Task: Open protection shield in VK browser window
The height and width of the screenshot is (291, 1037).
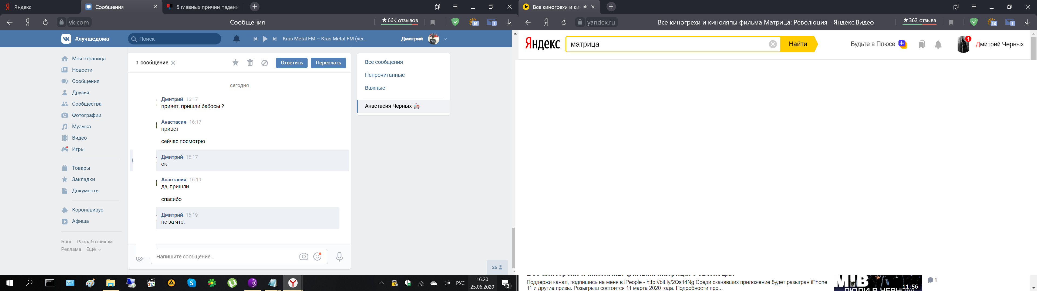Action: [455, 23]
